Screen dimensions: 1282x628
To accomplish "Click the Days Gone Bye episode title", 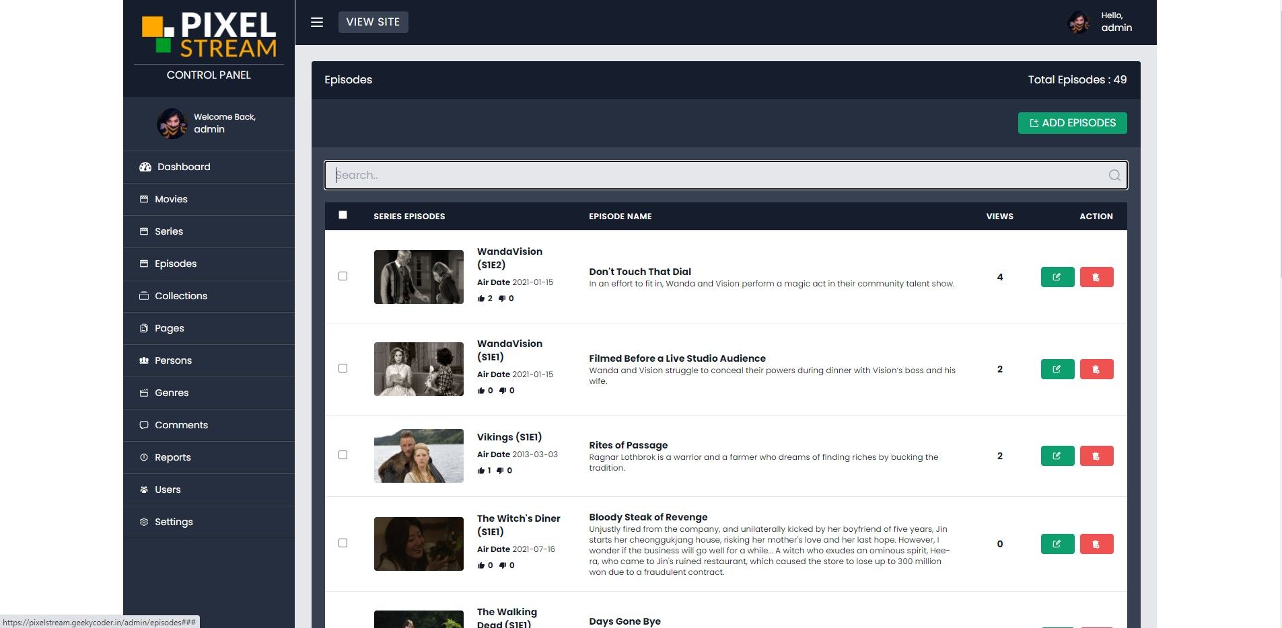I will 625,621.
